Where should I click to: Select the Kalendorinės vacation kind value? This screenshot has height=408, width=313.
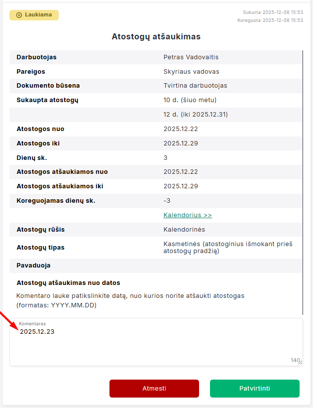click(x=184, y=230)
